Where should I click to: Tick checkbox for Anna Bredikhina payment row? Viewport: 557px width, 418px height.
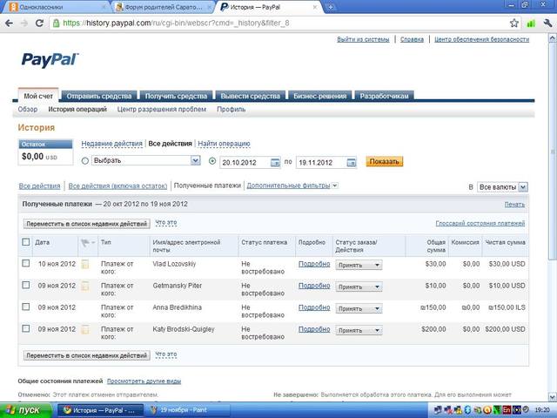pyautogui.click(x=25, y=307)
